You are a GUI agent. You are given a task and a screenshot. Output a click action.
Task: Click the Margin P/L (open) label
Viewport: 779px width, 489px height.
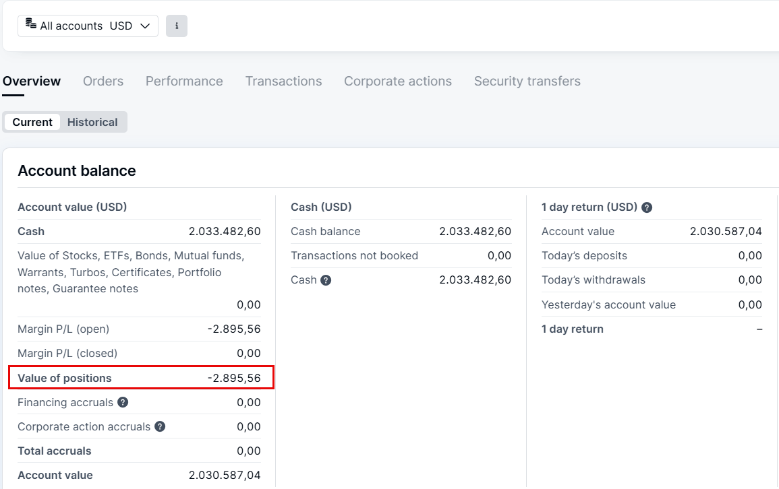point(63,329)
